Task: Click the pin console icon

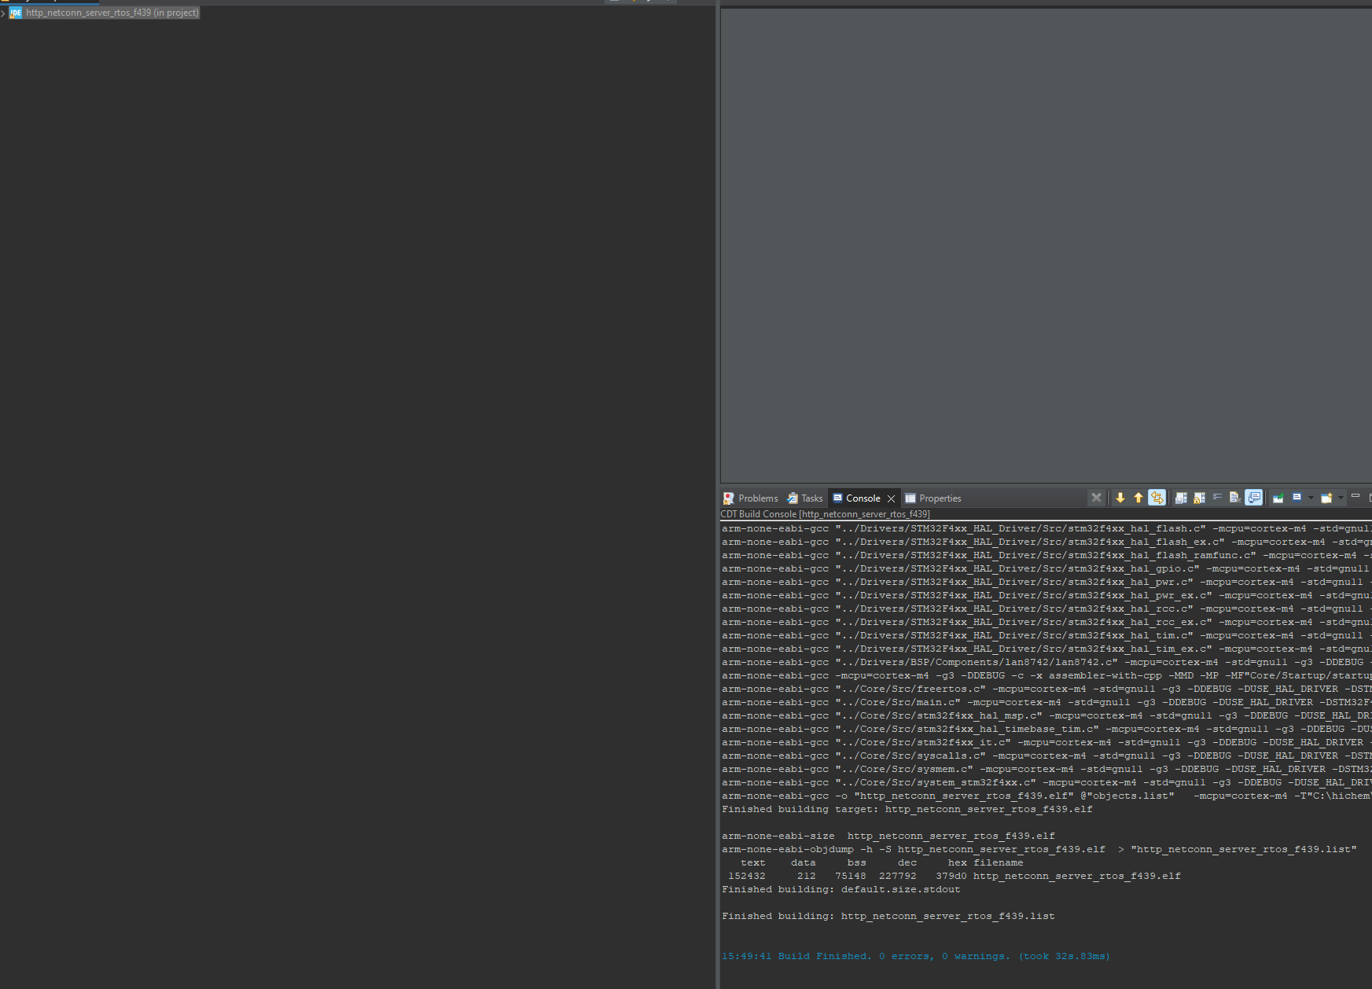Action: tap(1278, 498)
